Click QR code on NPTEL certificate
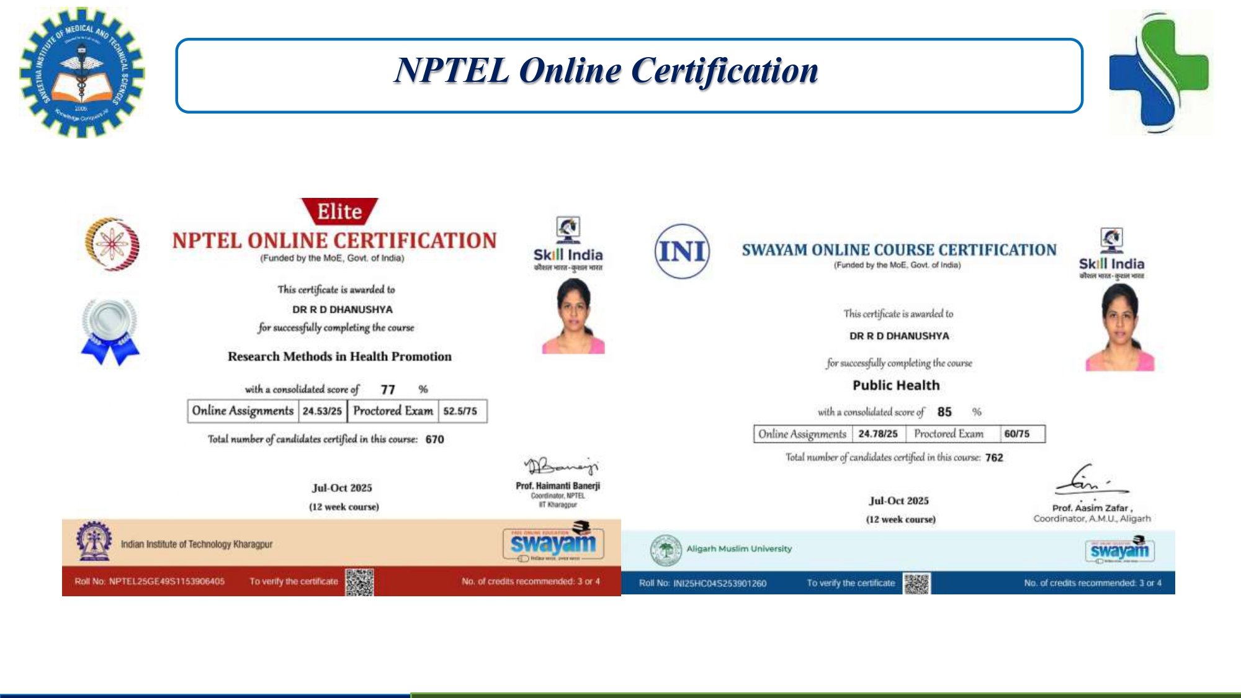The width and height of the screenshot is (1241, 698). 359,582
